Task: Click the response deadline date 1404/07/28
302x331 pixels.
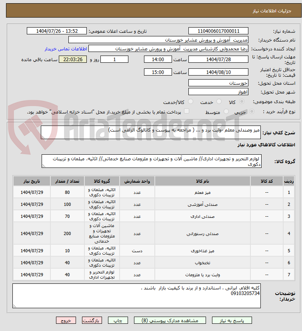Action: (x=218, y=59)
